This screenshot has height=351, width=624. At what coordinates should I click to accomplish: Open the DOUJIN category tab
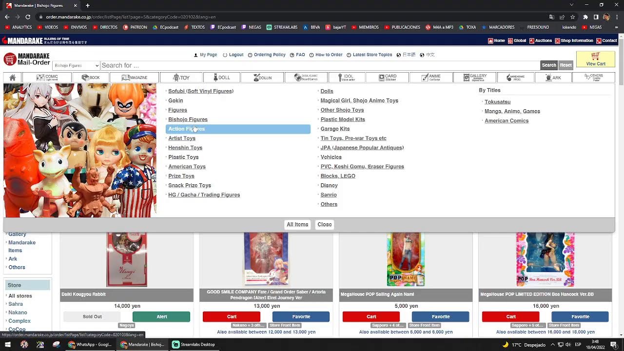262,78
